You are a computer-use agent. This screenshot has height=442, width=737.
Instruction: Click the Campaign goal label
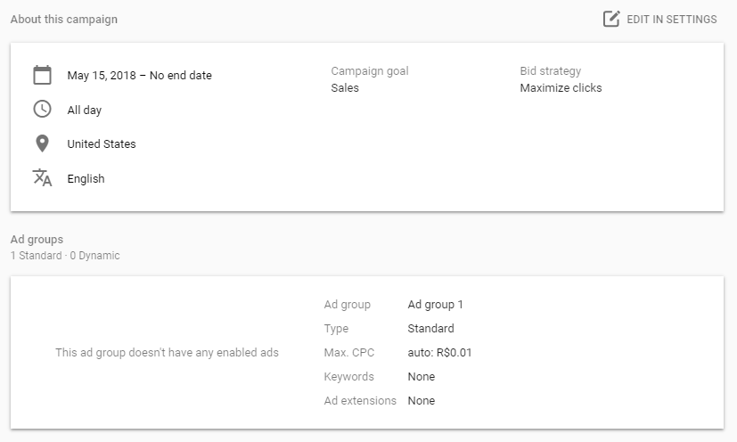click(x=370, y=70)
